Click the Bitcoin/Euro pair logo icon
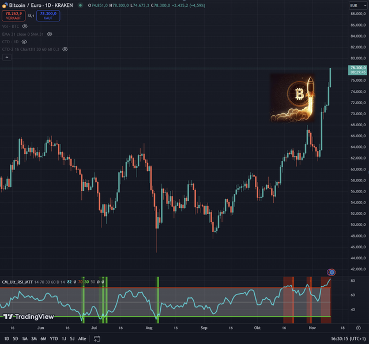 click(4, 5)
